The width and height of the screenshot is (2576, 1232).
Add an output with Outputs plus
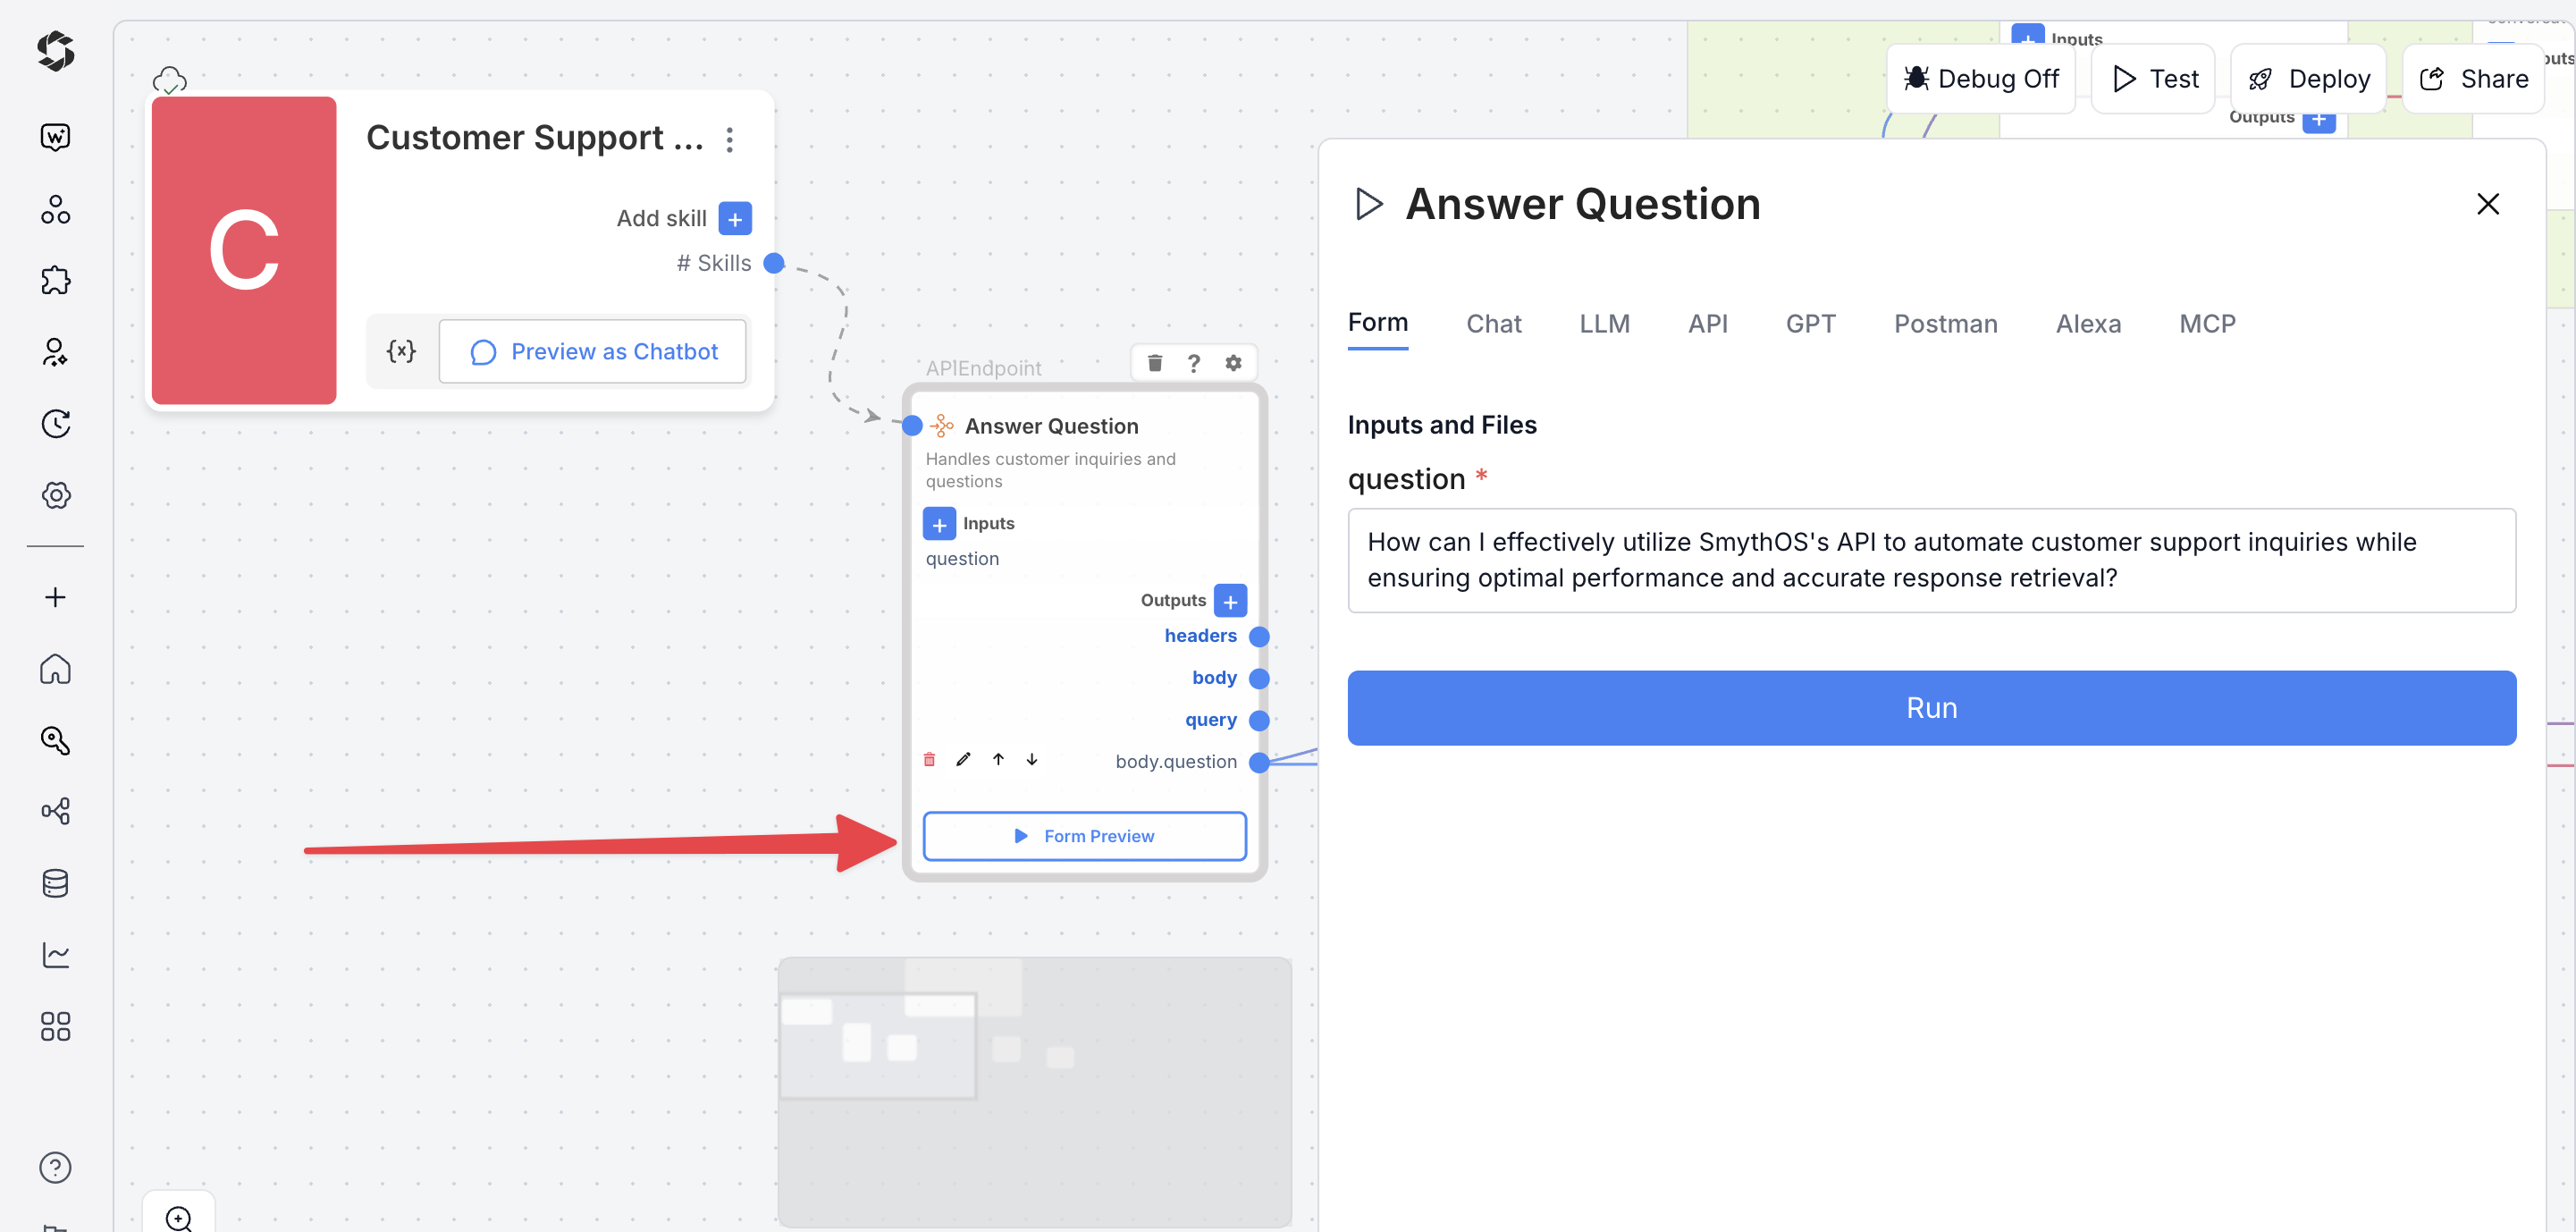pos(1230,600)
